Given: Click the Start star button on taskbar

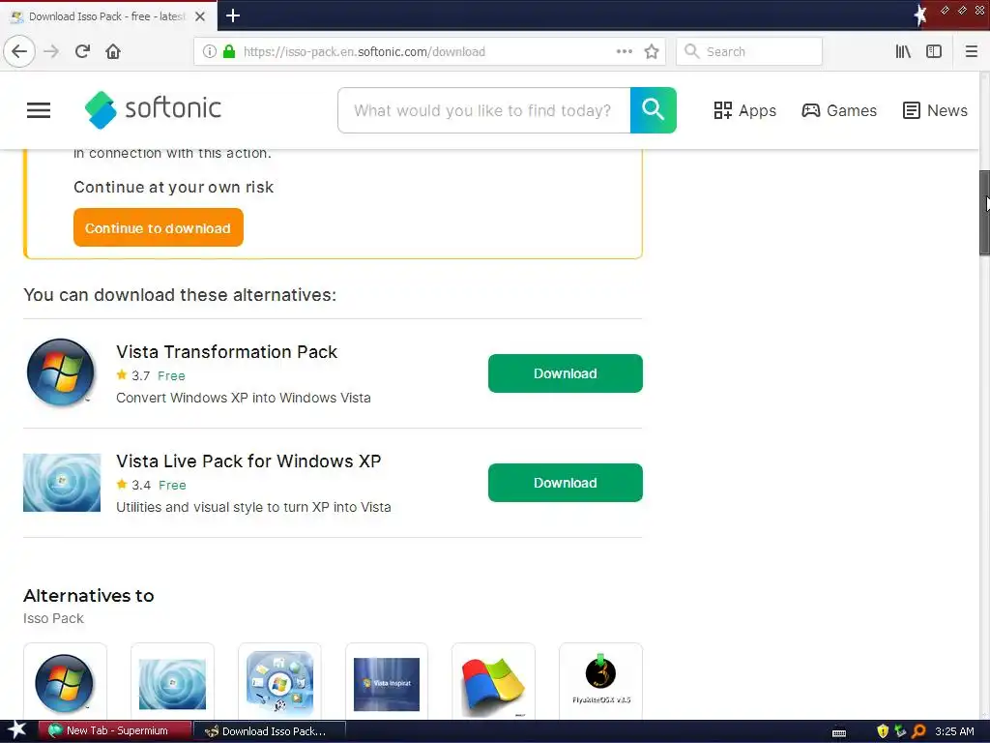Looking at the screenshot, I should (16, 731).
